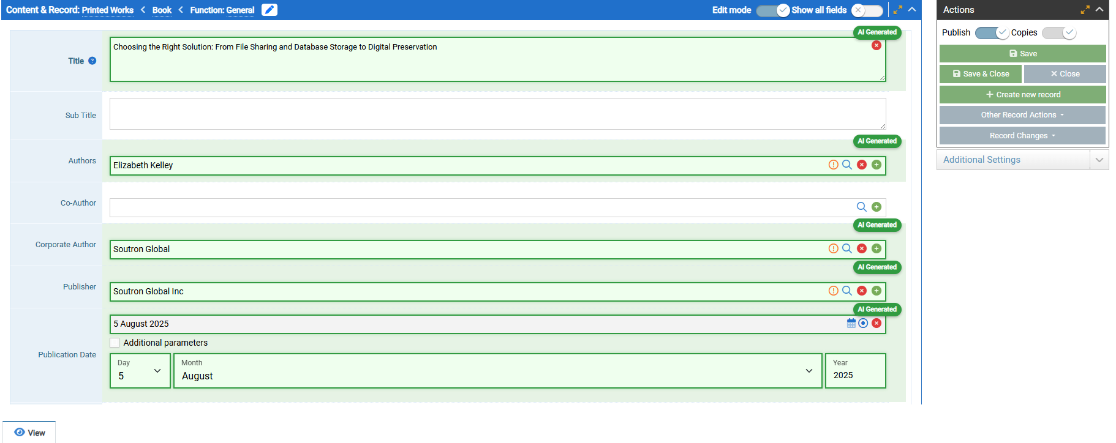Screen dimensions: 1116x443
Task: Toggle the Edit mode switch
Action: [772, 10]
